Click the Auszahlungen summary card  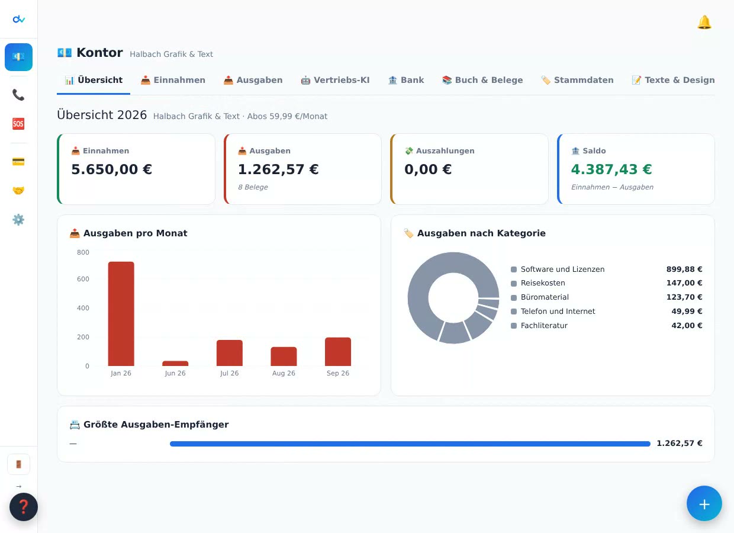(x=469, y=169)
